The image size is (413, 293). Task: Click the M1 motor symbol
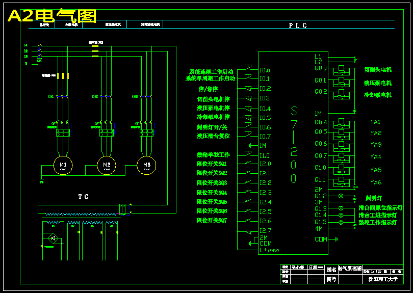(63, 165)
